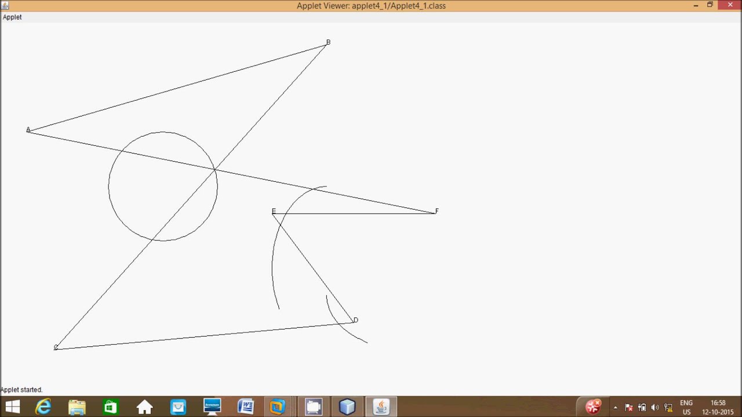Click the Java icon in the title bar

(5, 5)
